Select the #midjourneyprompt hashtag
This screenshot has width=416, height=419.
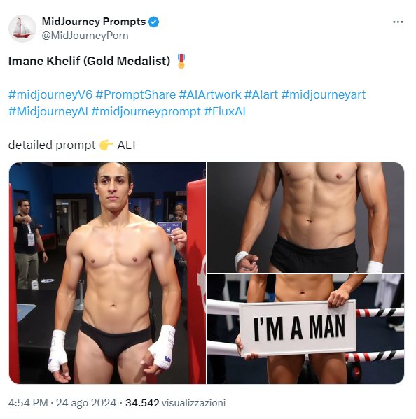point(146,111)
